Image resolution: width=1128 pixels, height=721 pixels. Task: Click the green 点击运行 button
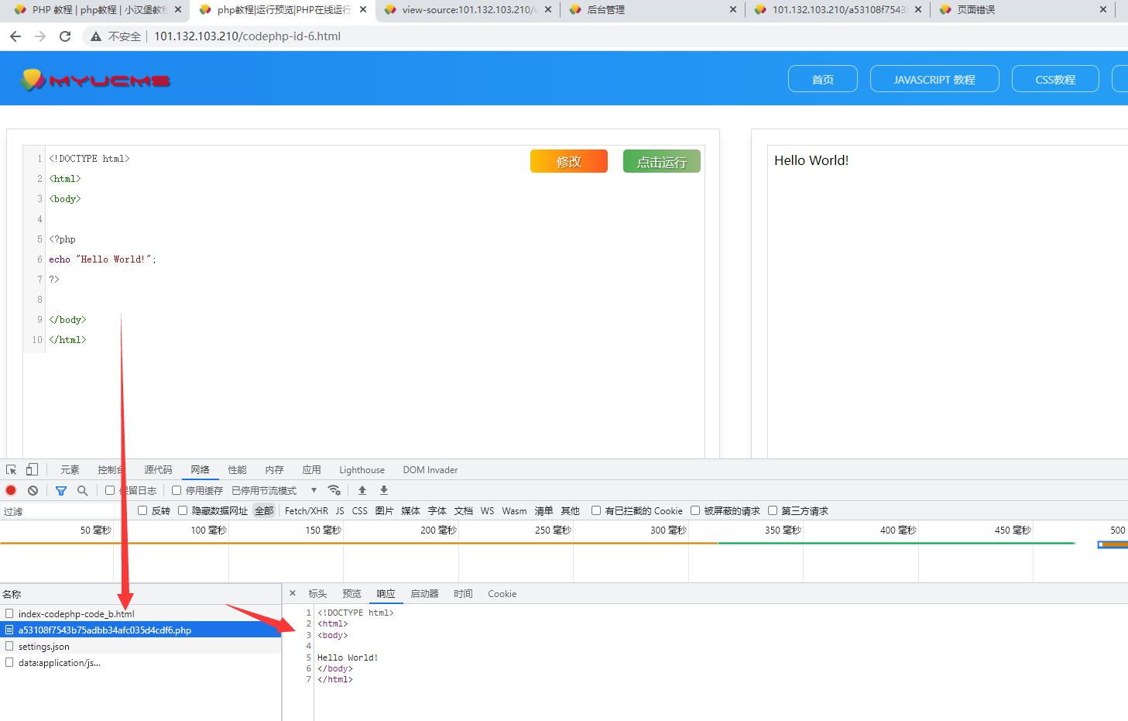662,161
